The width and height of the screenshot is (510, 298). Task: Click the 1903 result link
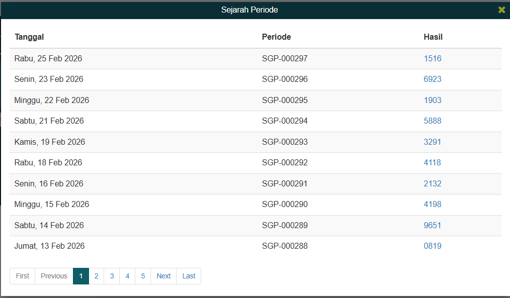[x=433, y=100]
